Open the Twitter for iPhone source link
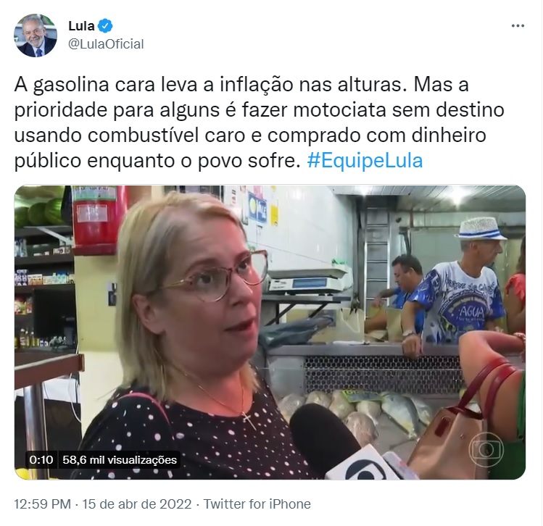Screen dimensions: 543x526 pyautogui.click(x=257, y=504)
